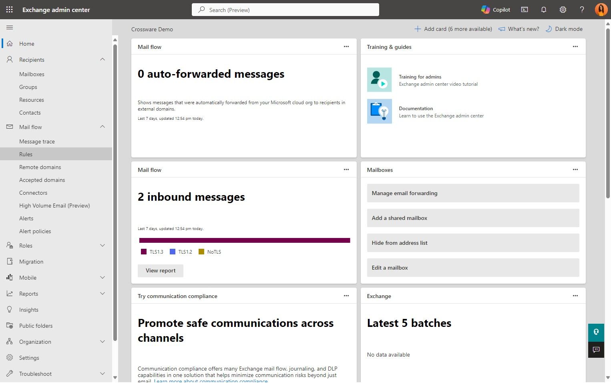This screenshot has width=611, height=383.
Task: Expand the Mobile section chevron
Action: [103, 278]
